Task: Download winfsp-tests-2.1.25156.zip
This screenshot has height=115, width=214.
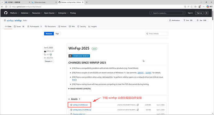Action: click(x=82, y=110)
